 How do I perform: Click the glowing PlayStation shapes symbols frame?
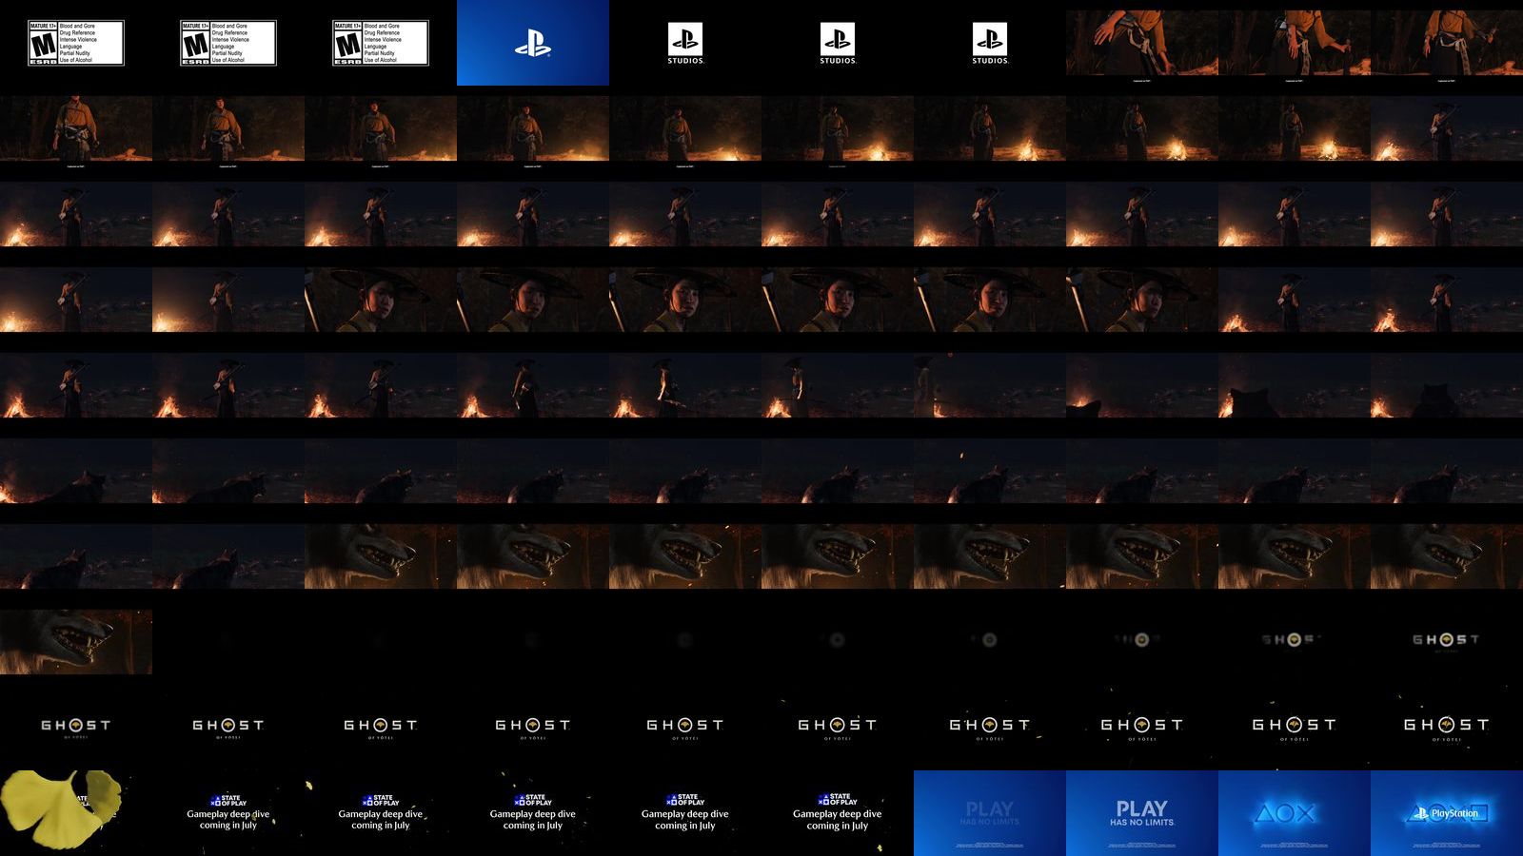point(1295,813)
